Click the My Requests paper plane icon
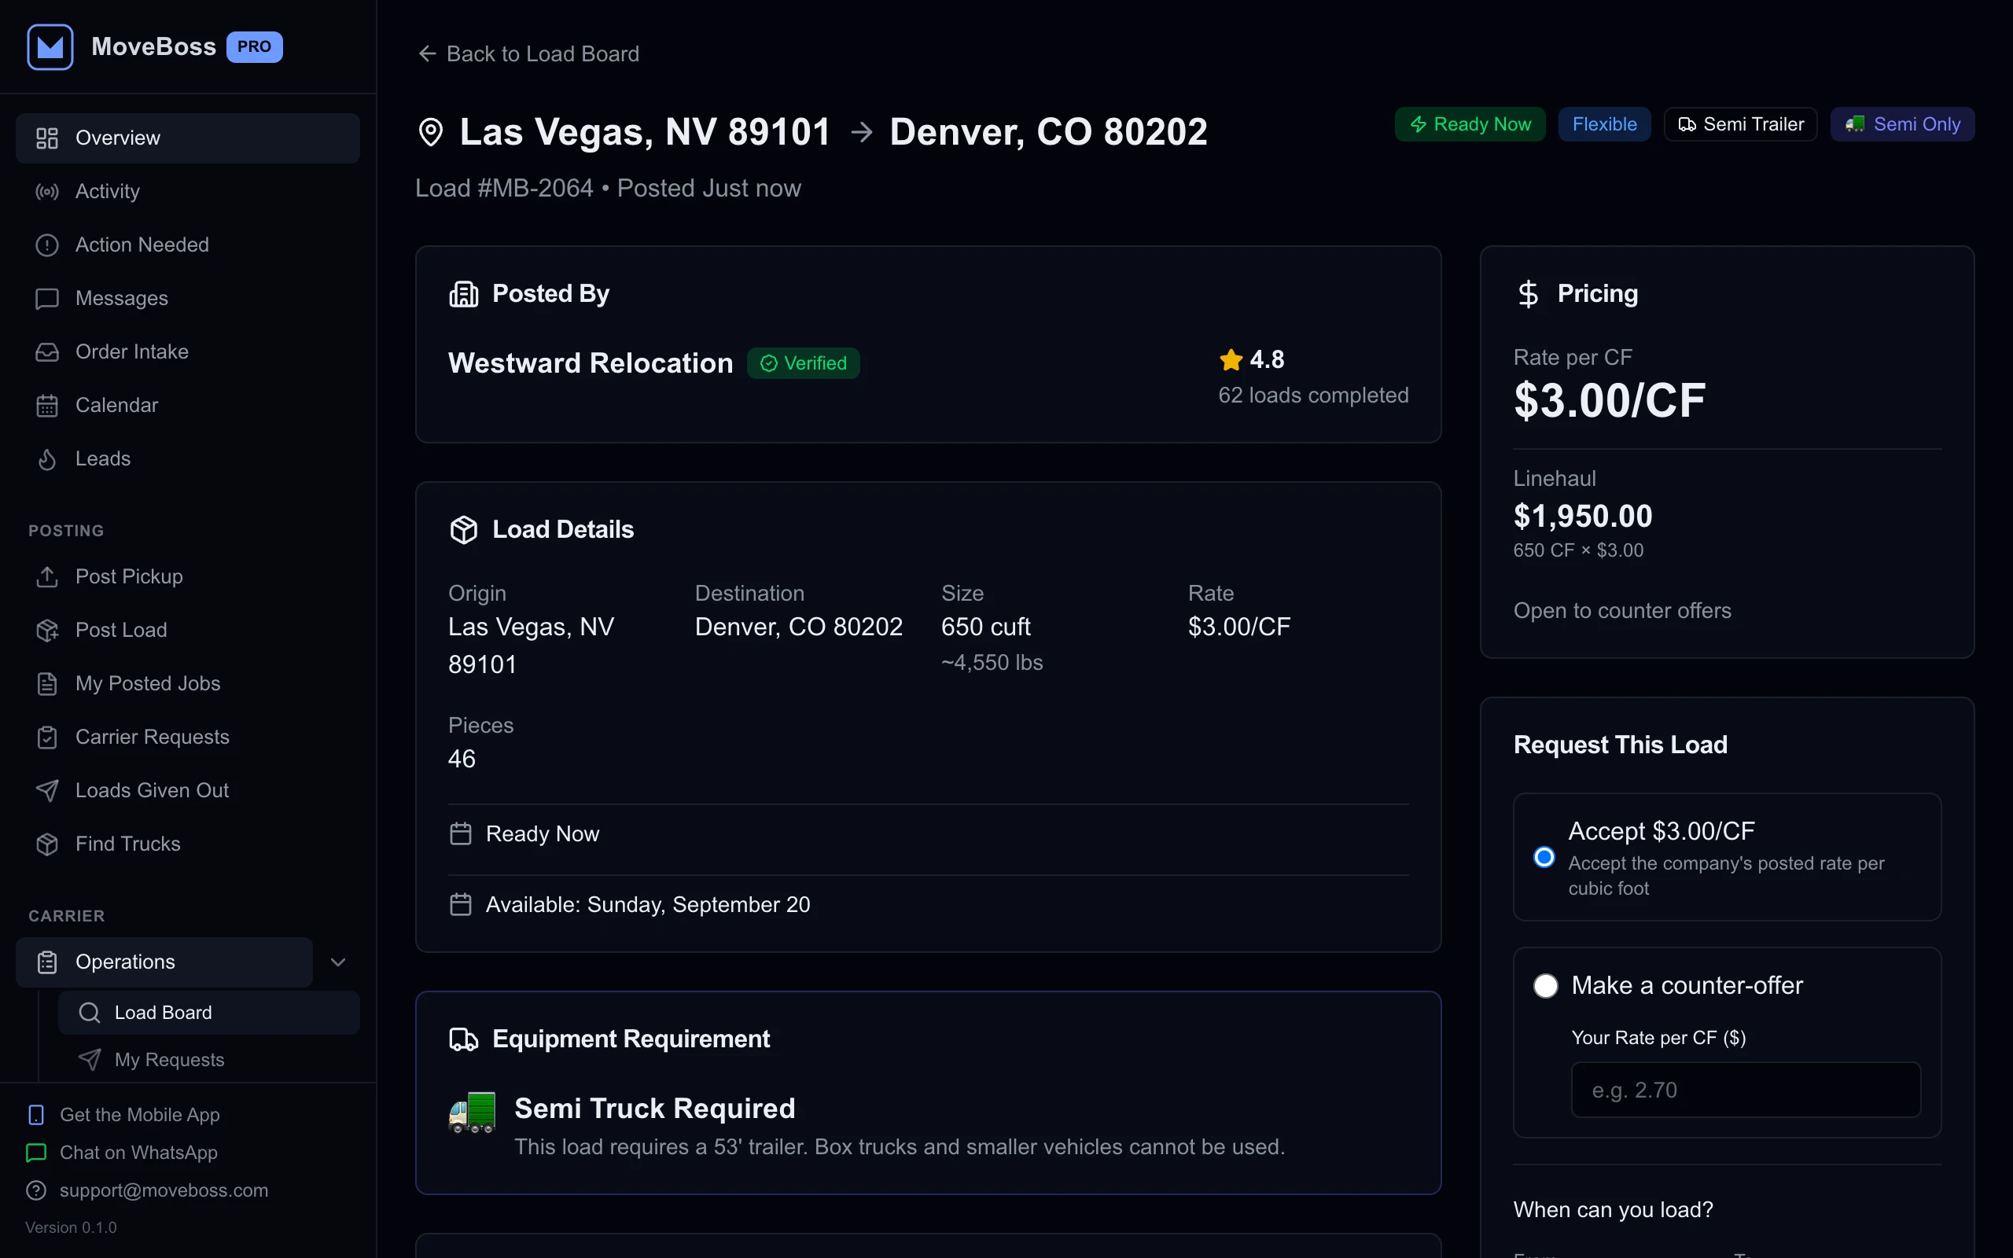The image size is (2013, 1258). point(89,1059)
